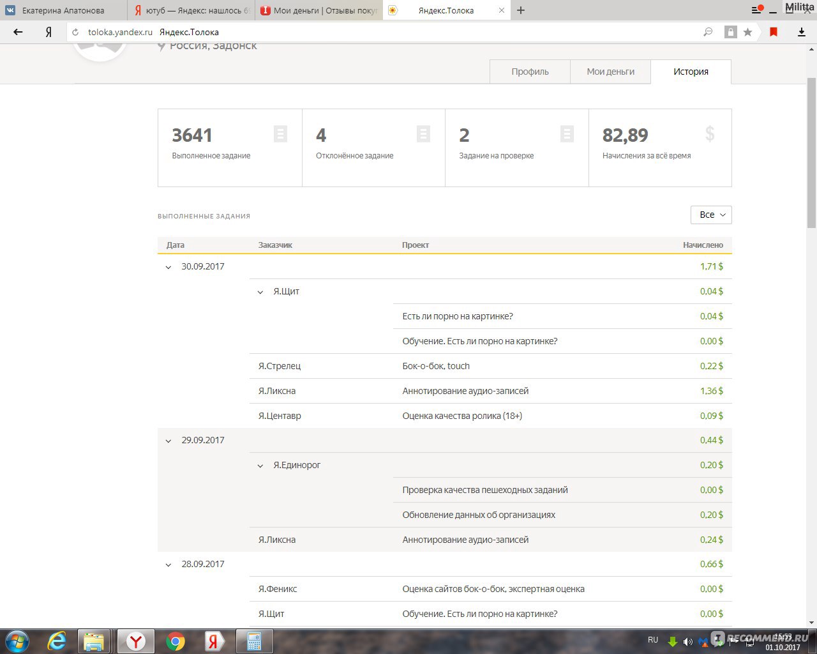Click the Начислено column header
The image size is (817, 654).
pos(703,245)
